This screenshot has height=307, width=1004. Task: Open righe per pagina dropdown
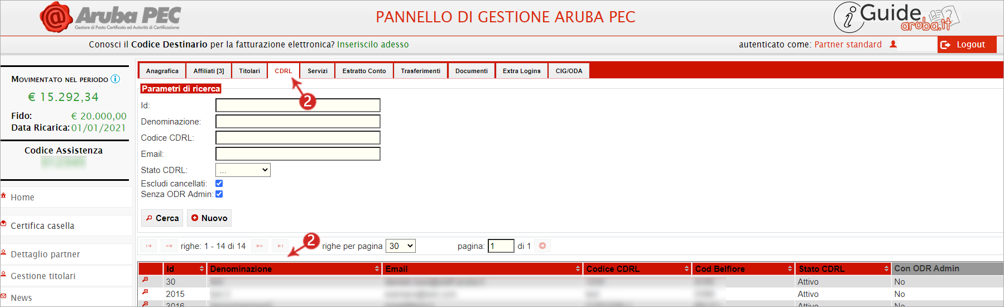(400, 246)
